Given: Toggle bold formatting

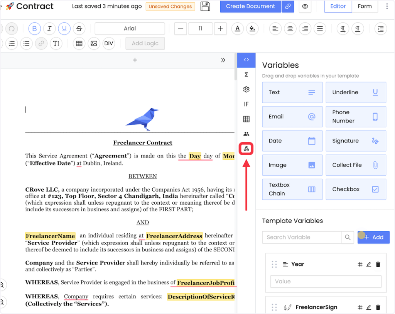Looking at the screenshot, I should coord(34,29).
